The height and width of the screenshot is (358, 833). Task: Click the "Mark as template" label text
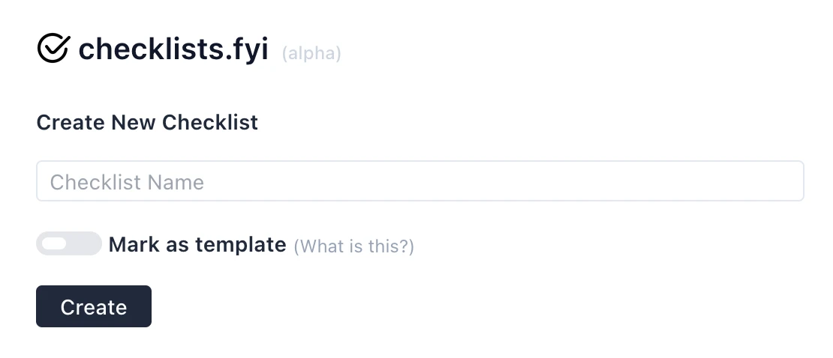pyautogui.click(x=197, y=244)
